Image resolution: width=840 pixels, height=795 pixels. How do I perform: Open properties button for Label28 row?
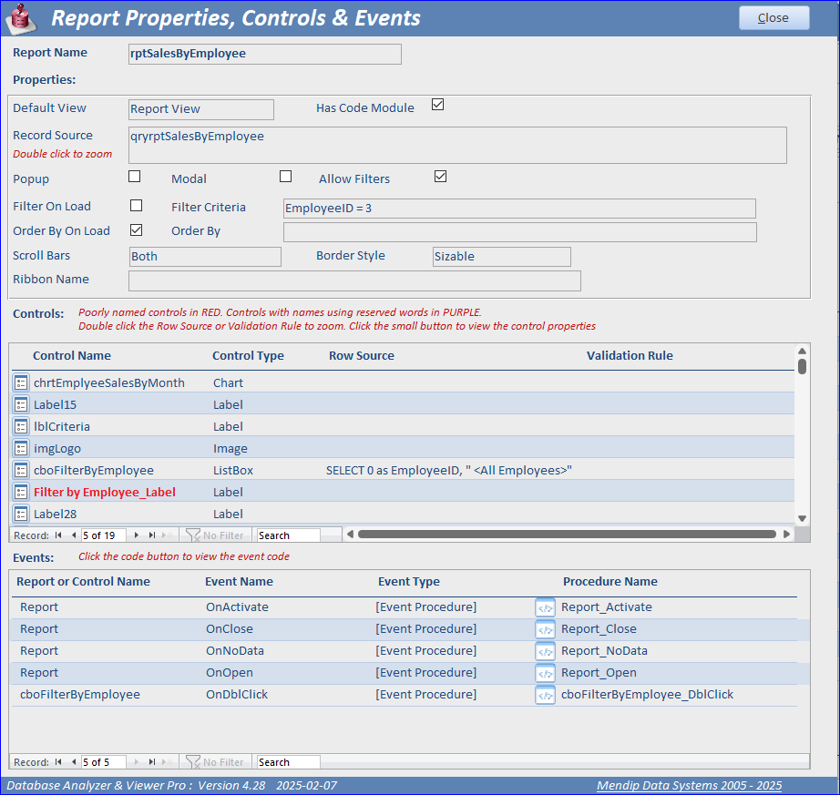point(20,514)
